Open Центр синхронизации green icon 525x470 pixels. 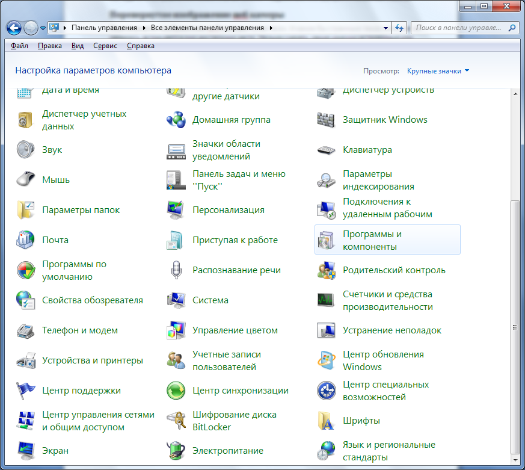[176, 391]
